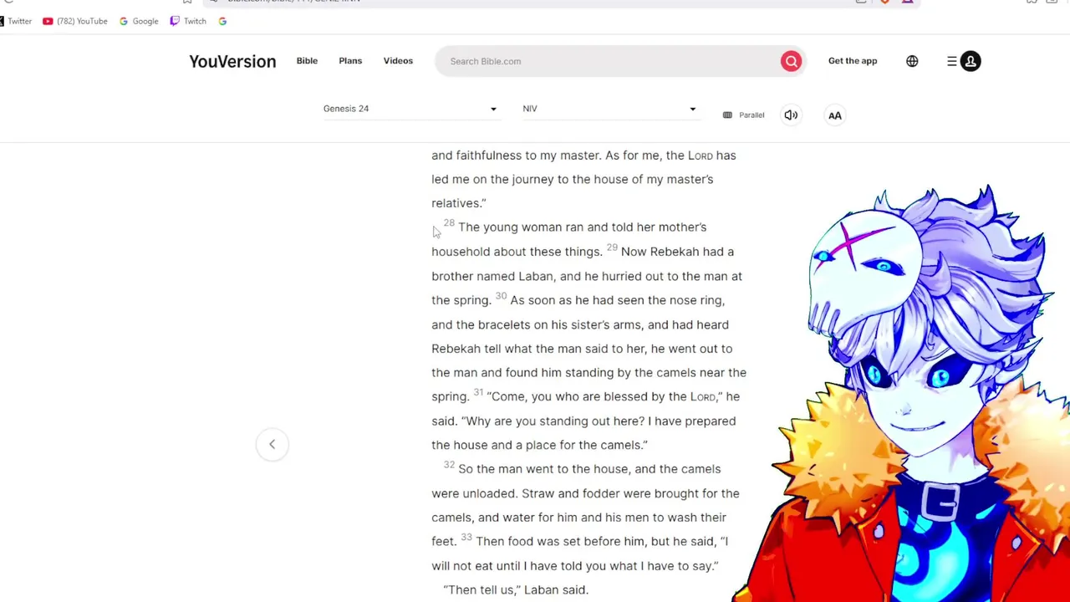Open the YouTube bookmark
The height and width of the screenshot is (602, 1070).
pyautogui.click(x=75, y=21)
